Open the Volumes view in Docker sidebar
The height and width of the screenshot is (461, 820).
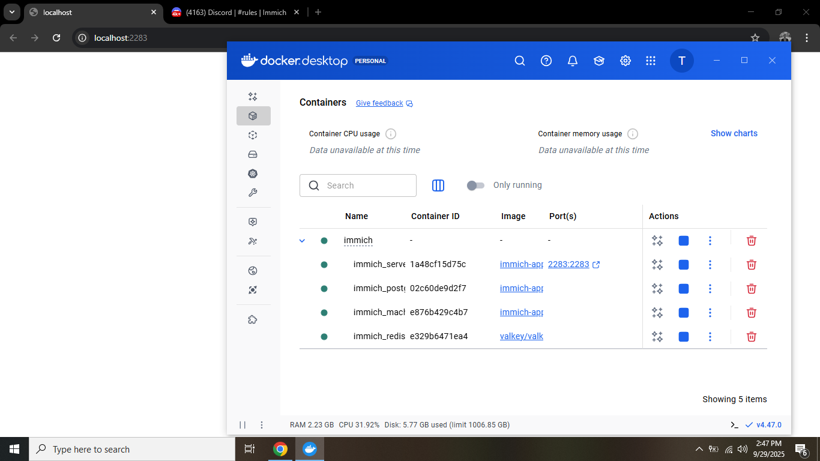pos(253,154)
